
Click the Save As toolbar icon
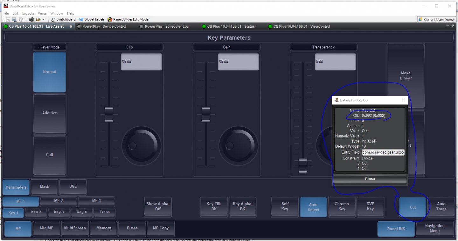point(14,19)
